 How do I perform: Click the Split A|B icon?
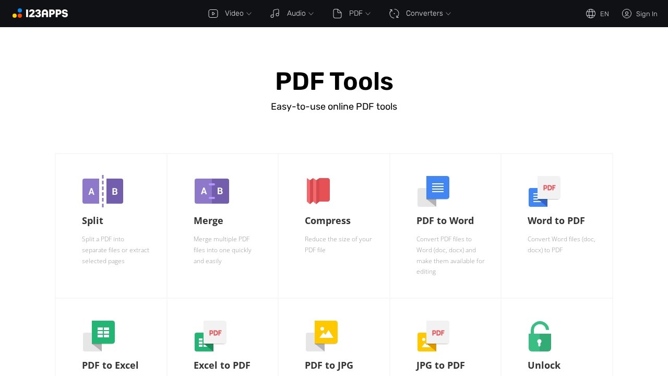click(x=103, y=191)
